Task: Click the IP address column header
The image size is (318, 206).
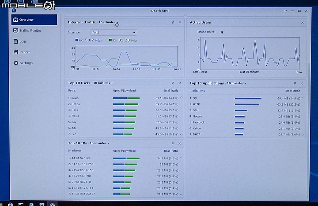Action: click(x=75, y=151)
